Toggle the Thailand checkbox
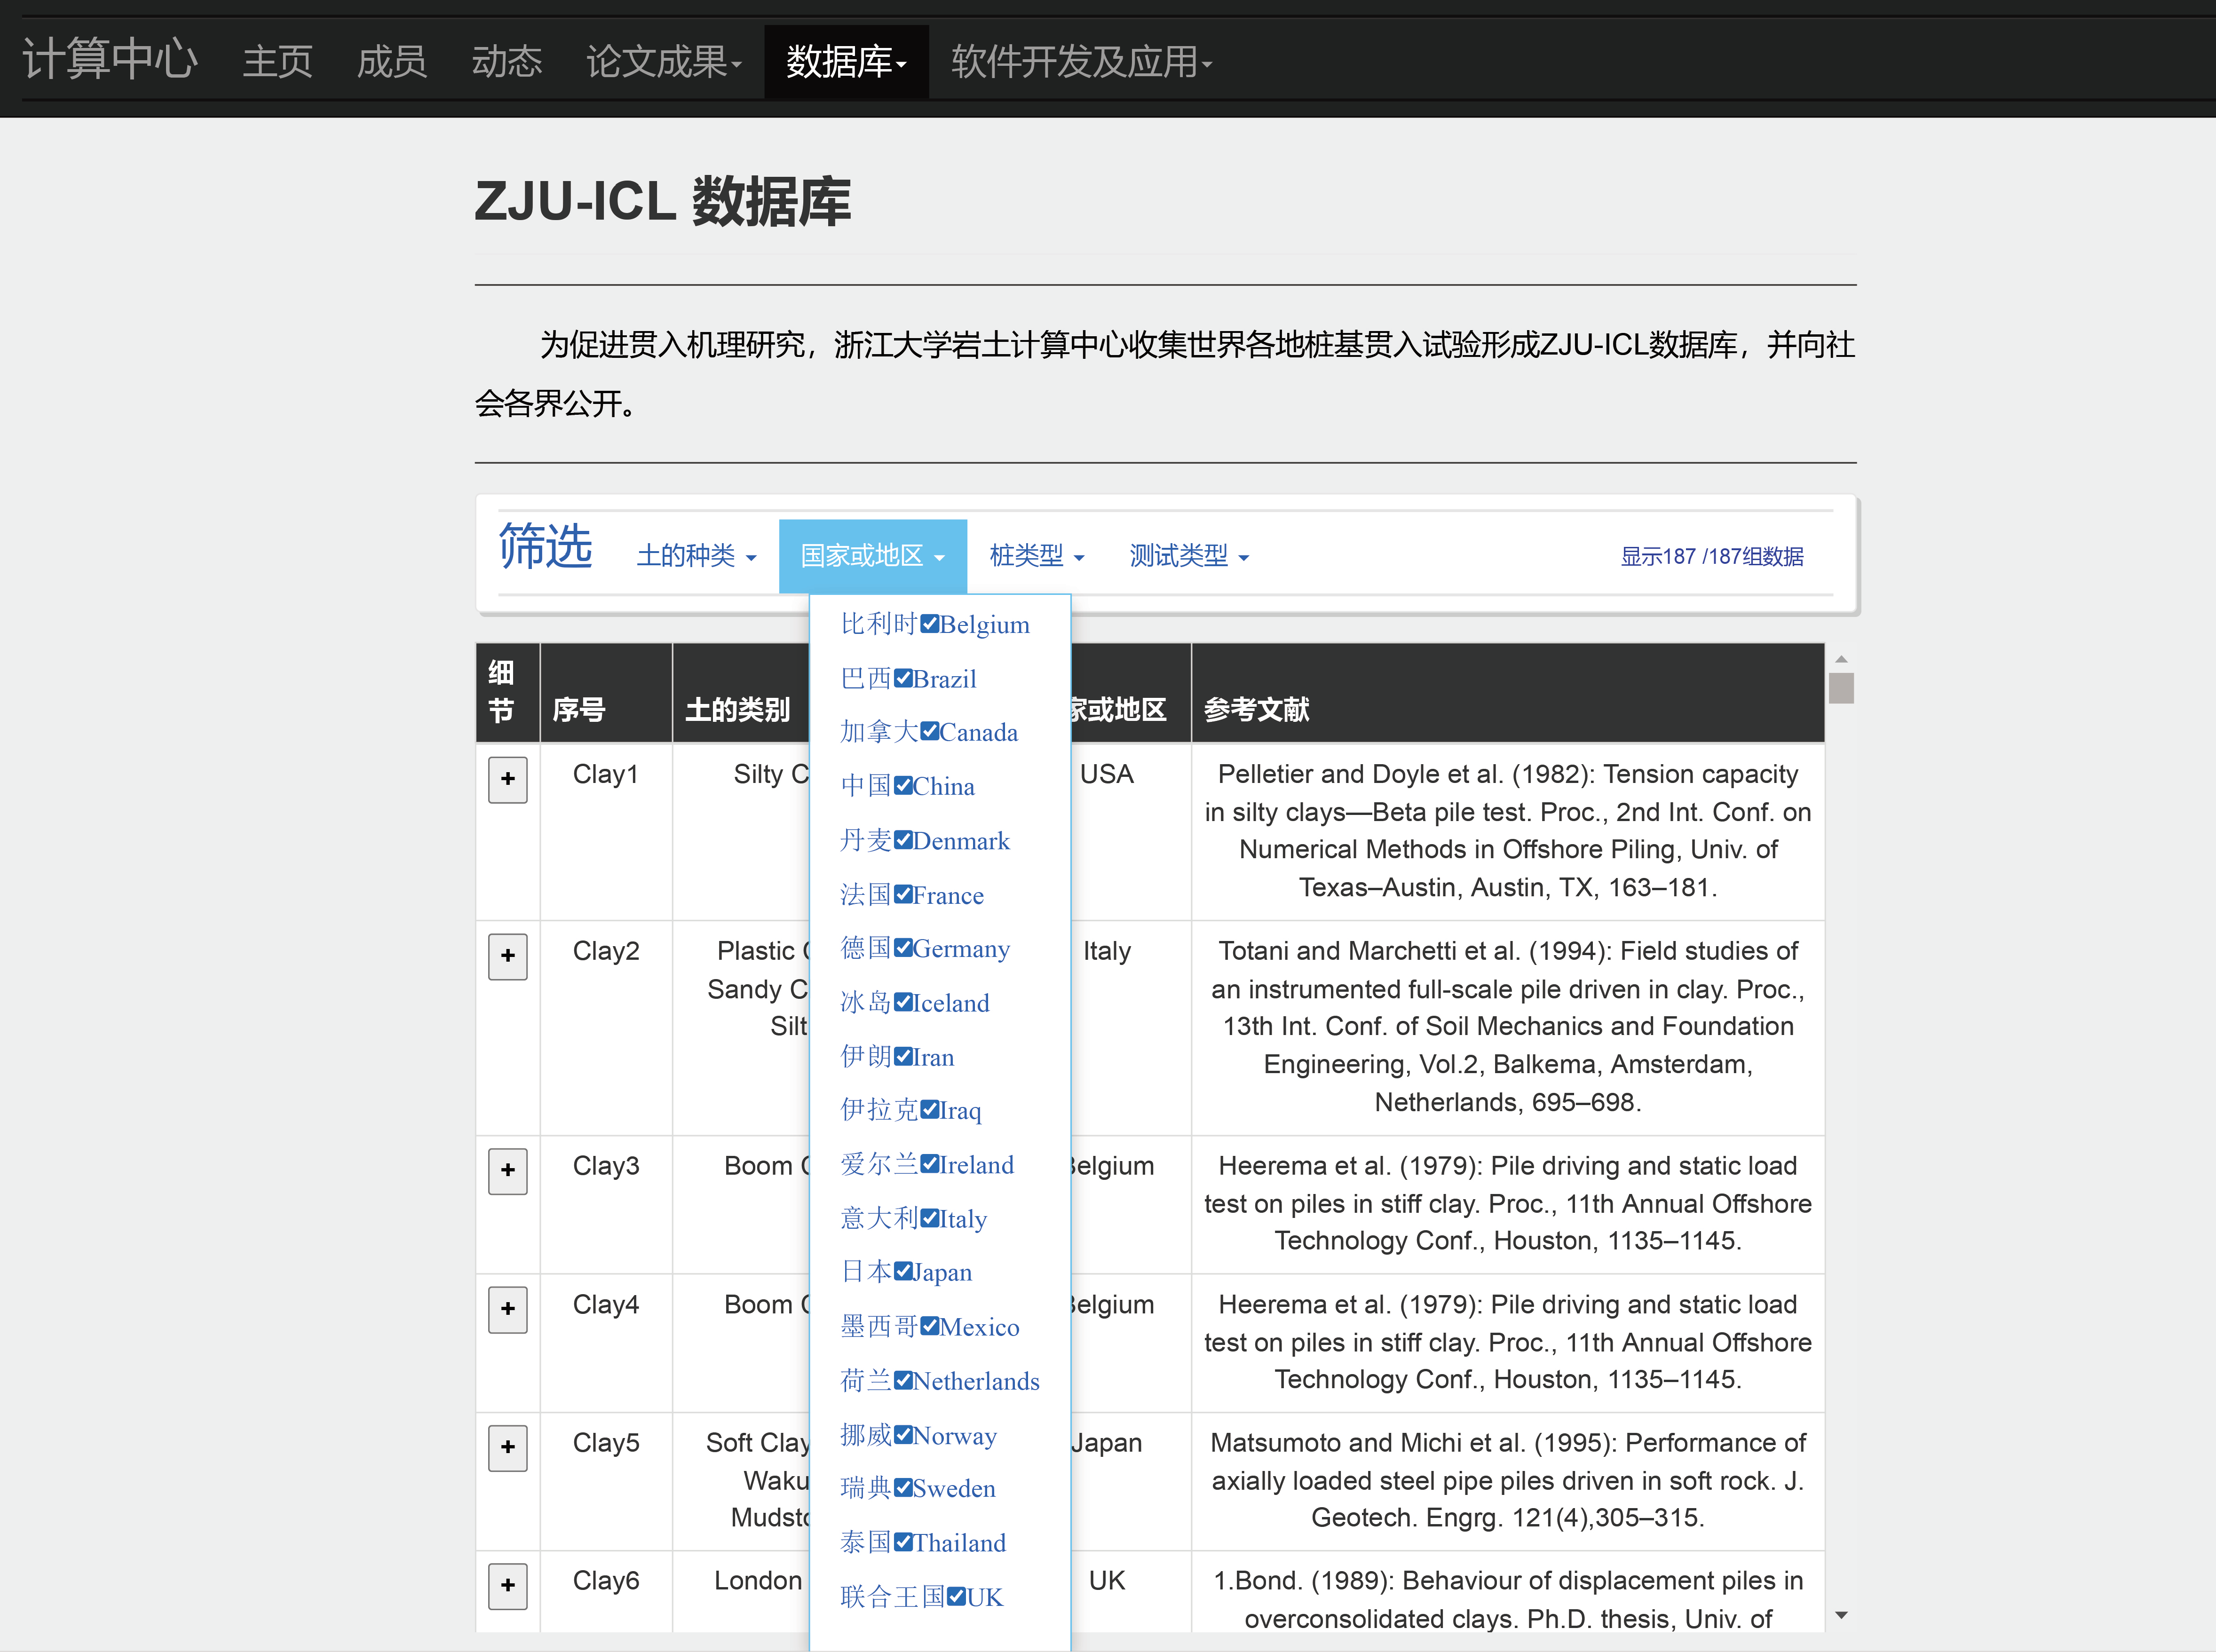Screen dimensions: 2216x1652 (903, 1542)
